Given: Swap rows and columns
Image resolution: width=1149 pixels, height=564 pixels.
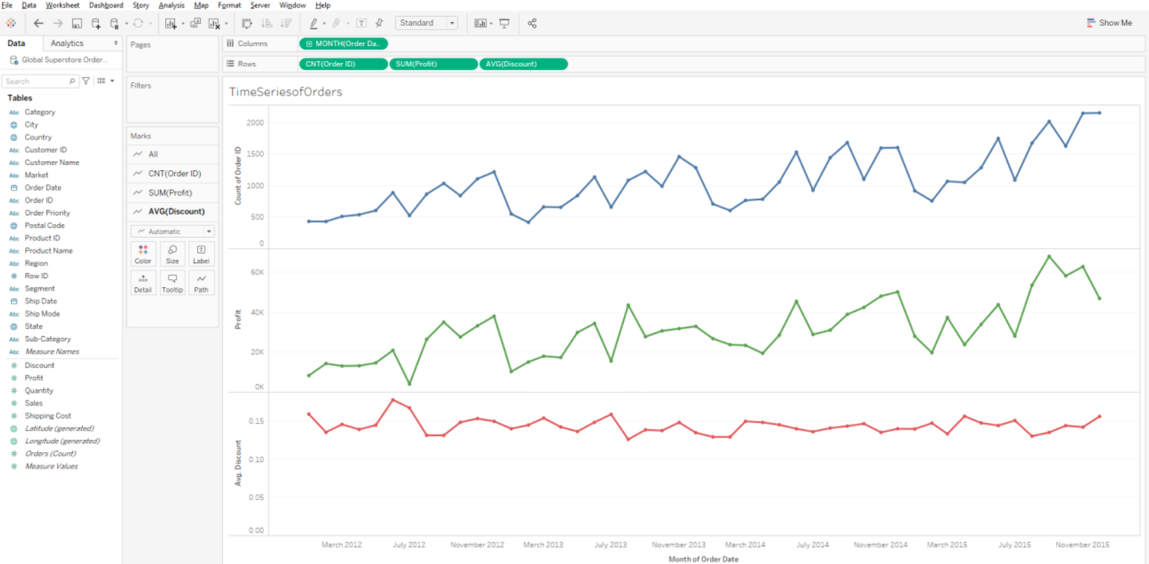Looking at the screenshot, I should click(247, 23).
